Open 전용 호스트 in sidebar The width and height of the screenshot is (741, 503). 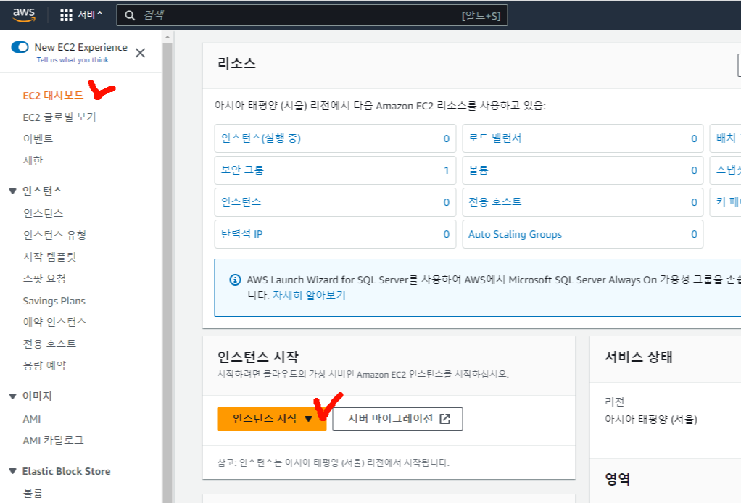point(49,344)
